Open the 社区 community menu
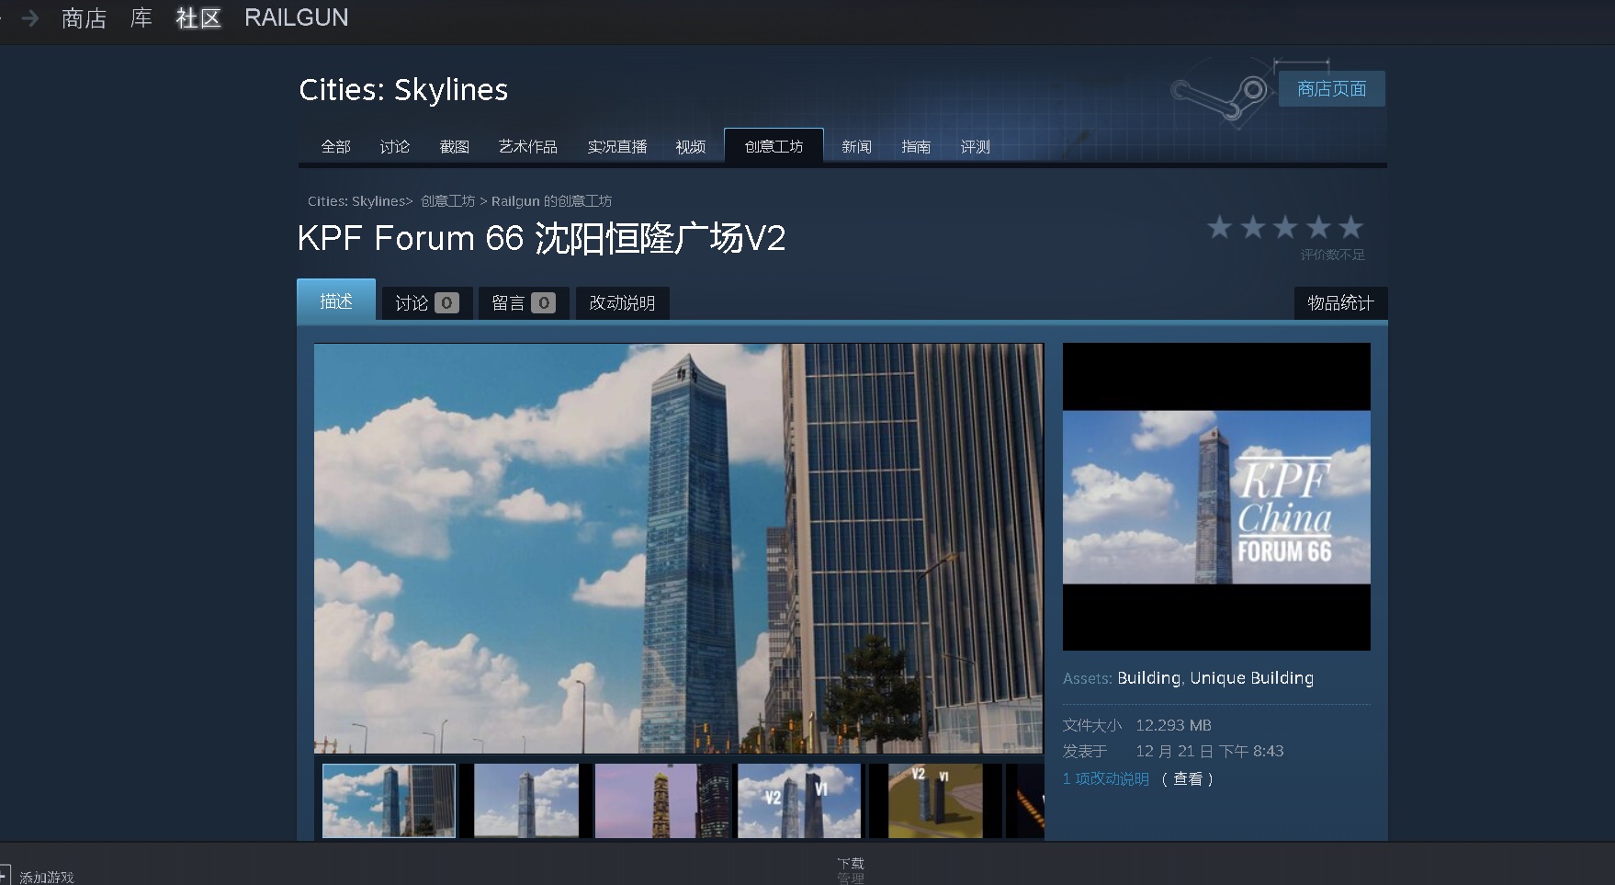The image size is (1615, 885). [x=198, y=17]
